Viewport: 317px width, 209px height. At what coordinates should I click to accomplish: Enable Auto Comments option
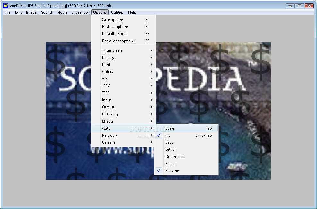pyautogui.click(x=186, y=157)
